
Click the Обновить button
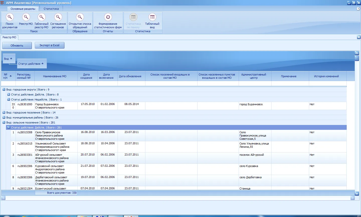click(17, 45)
